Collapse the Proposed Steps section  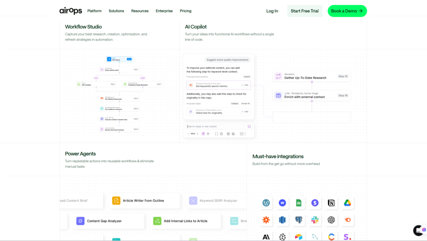(234, 103)
